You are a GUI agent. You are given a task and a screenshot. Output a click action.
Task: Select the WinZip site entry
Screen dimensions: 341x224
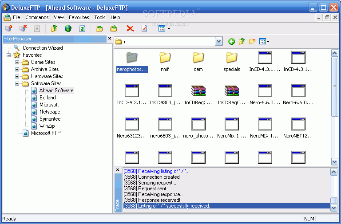pos(47,126)
